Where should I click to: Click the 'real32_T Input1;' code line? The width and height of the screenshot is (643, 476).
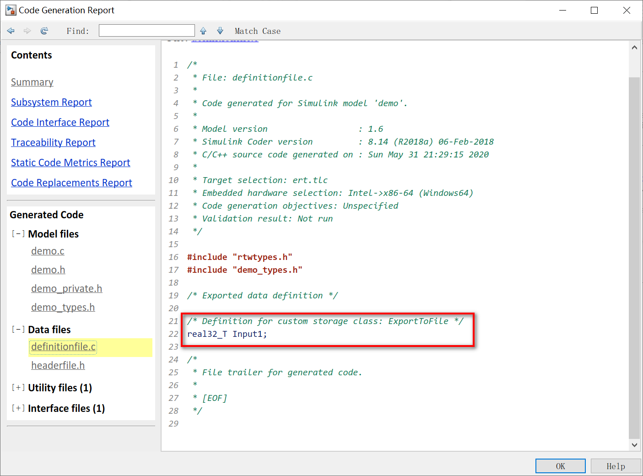pyautogui.click(x=227, y=334)
